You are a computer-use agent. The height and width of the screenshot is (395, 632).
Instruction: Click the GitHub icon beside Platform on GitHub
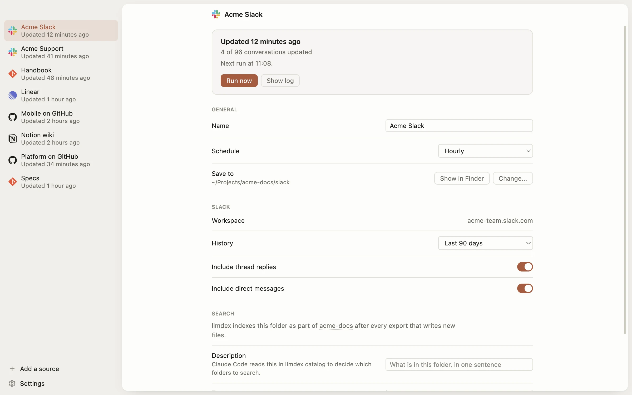click(x=12, y=160)
